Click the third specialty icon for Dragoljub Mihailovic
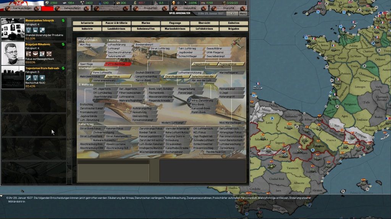Image resolution: width=391 pixels, height=219 pixels. click(42, 54)
